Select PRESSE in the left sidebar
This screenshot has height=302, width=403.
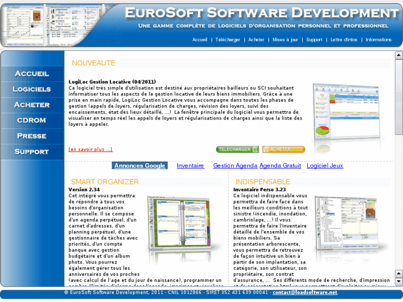(32, 136)
